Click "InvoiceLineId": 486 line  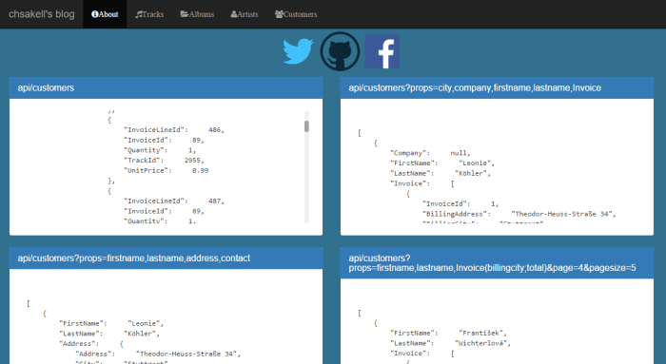(x=174, y=130)
